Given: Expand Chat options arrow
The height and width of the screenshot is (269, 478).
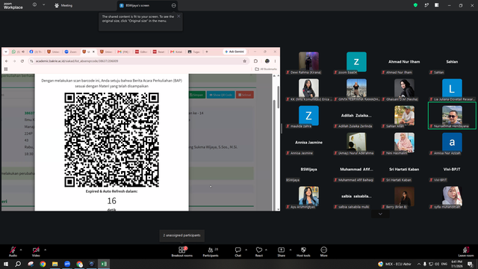Looking at the screenshot, I should pyautogui.click(x=246, y=250).
